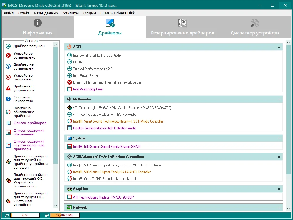
Task: Click the CPU usage icon in status bar
Action: pos(7,216)
